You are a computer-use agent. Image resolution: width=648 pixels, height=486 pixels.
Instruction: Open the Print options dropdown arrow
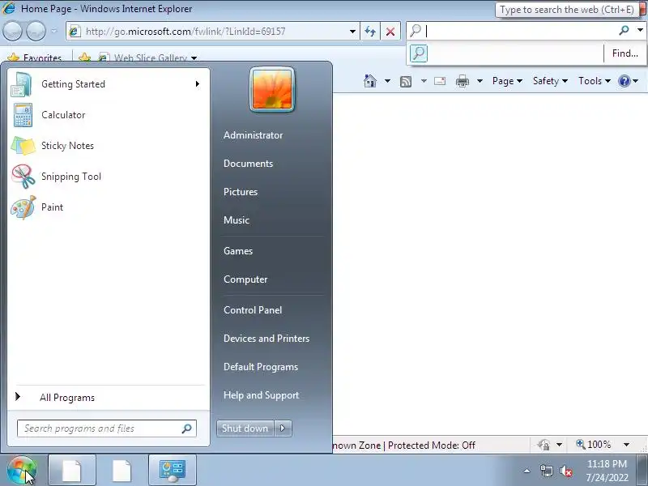click(x=480, y=81)
